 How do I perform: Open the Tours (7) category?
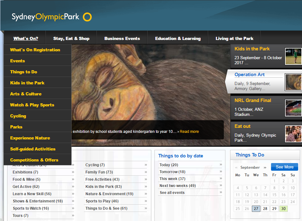(x=20, y=216)
